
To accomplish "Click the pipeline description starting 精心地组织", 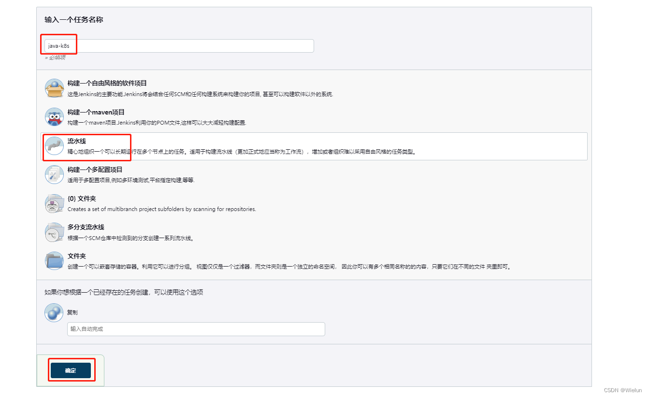I will (x=242, y=152).
